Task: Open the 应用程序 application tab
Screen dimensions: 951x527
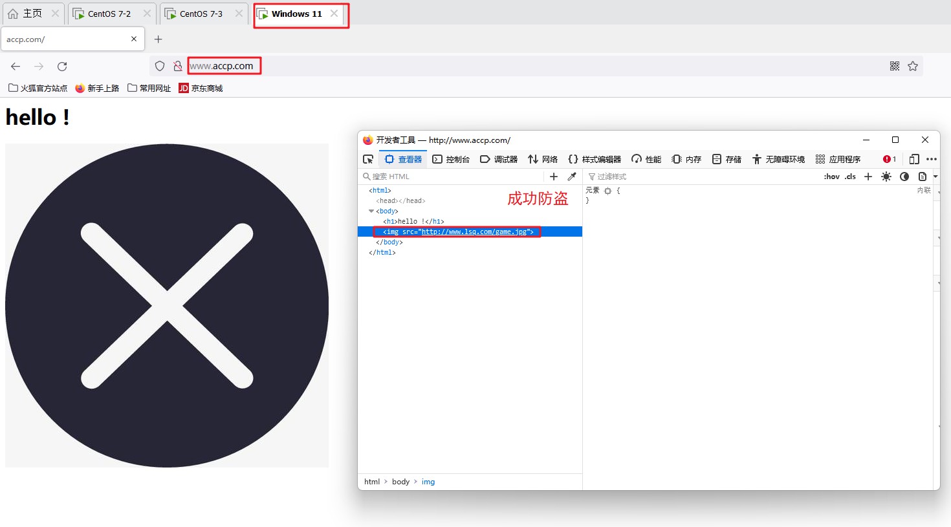Action: point(838,159)
